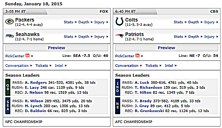Viewport: 222px width, 128px height.
Task: Click Insider icon beside Colts-Patriots PickCenter
Action: (137, 56)
